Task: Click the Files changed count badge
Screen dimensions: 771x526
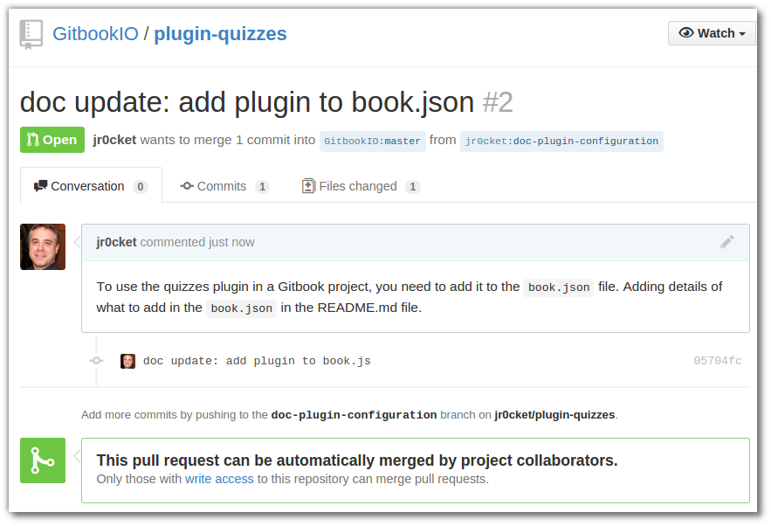Action: 412,186
